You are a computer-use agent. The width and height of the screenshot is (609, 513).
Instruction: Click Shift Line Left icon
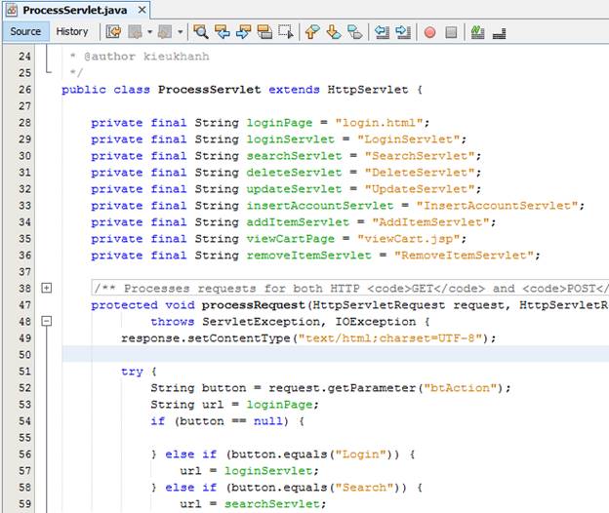(382, 32)
